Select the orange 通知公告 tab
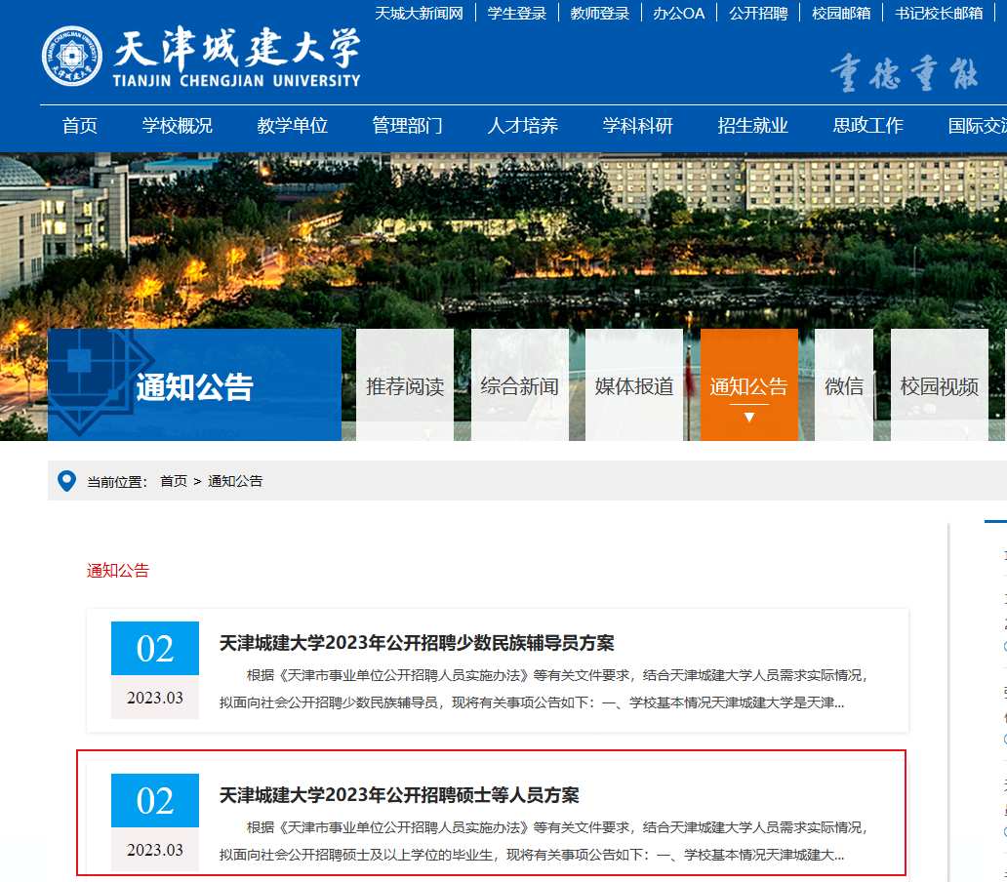This screenshot has width=1007, height=882. coord(748,385)
